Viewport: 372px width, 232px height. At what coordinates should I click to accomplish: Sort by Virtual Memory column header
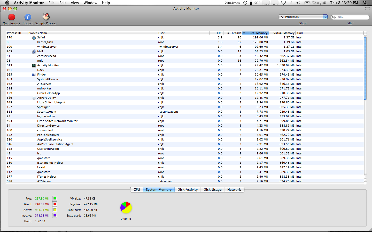282,33
